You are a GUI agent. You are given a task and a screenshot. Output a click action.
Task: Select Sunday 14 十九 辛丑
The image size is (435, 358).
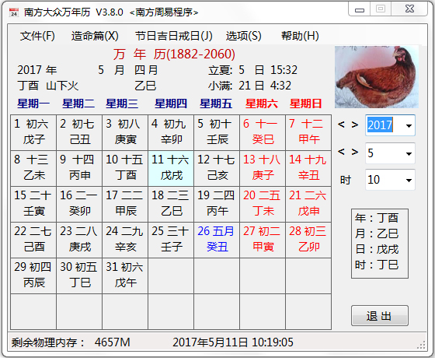click(x=308, y=168)
